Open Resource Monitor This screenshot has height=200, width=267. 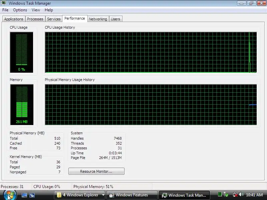click(96, 171)
